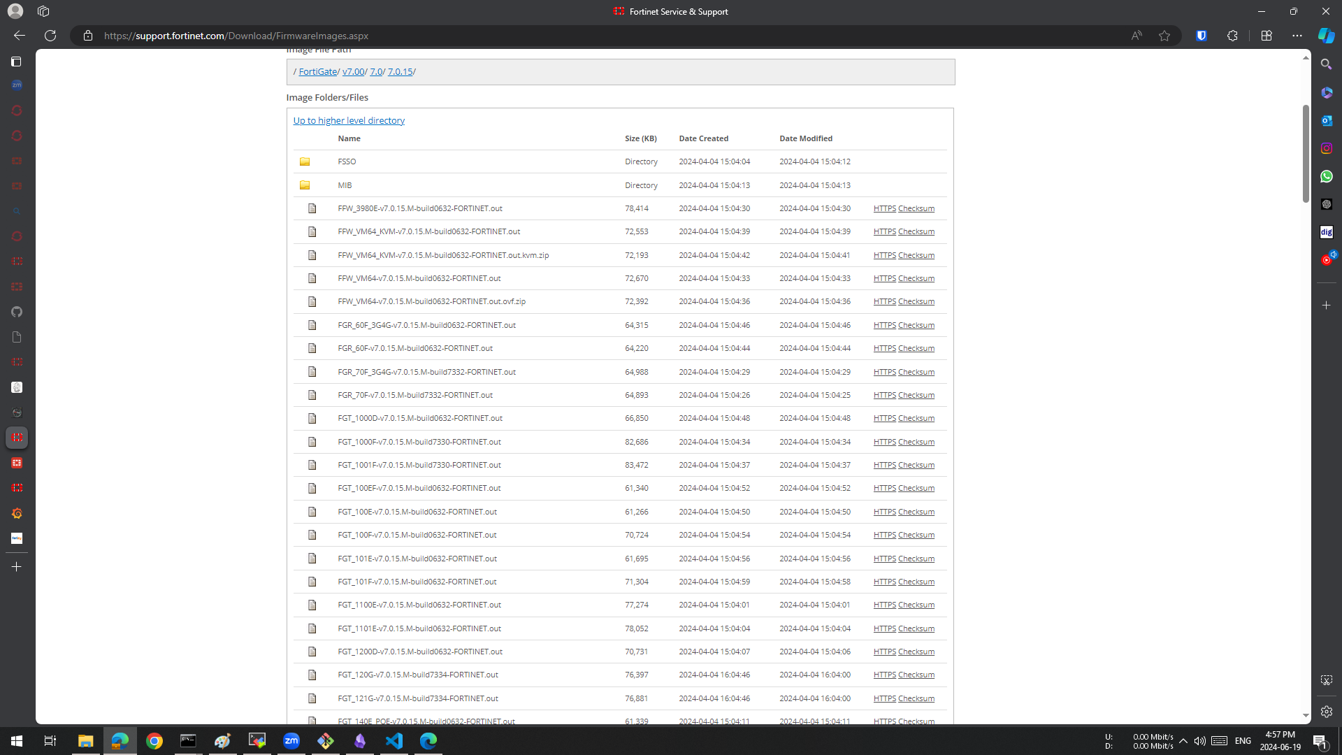1342x755 pixels.
Task: Open the Bitwarden shield extension
Action: pos(1202,36)
